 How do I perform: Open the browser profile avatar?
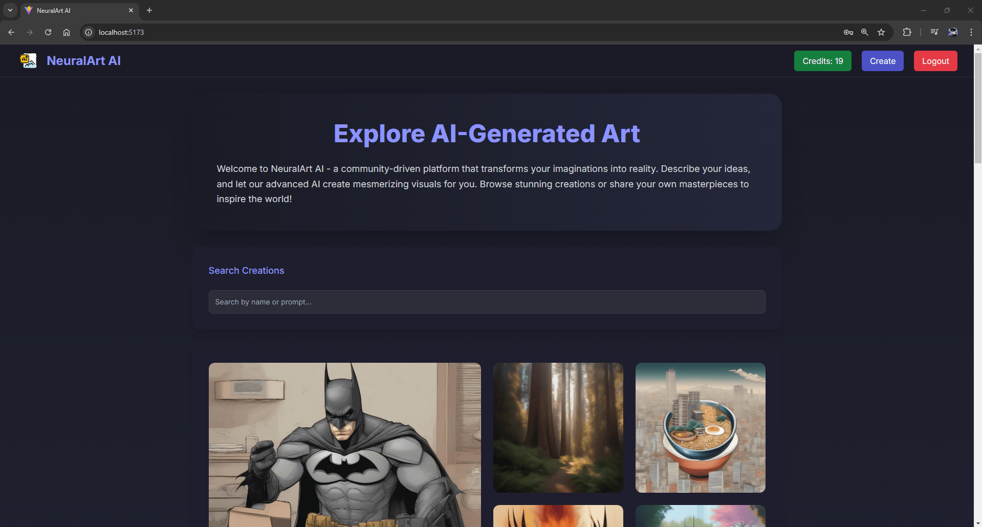(x=953, y=32)
